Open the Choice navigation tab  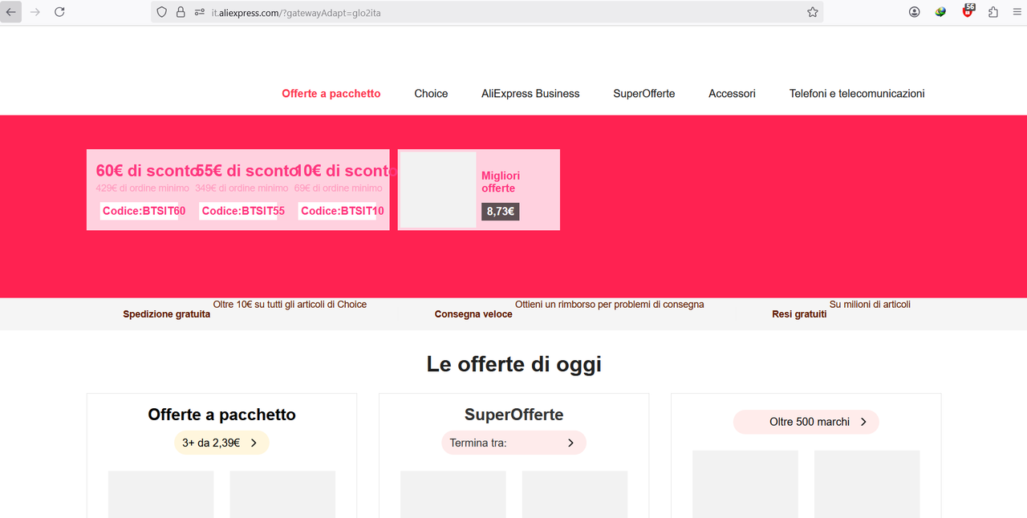pyautogui.click(x=431, y=94)
